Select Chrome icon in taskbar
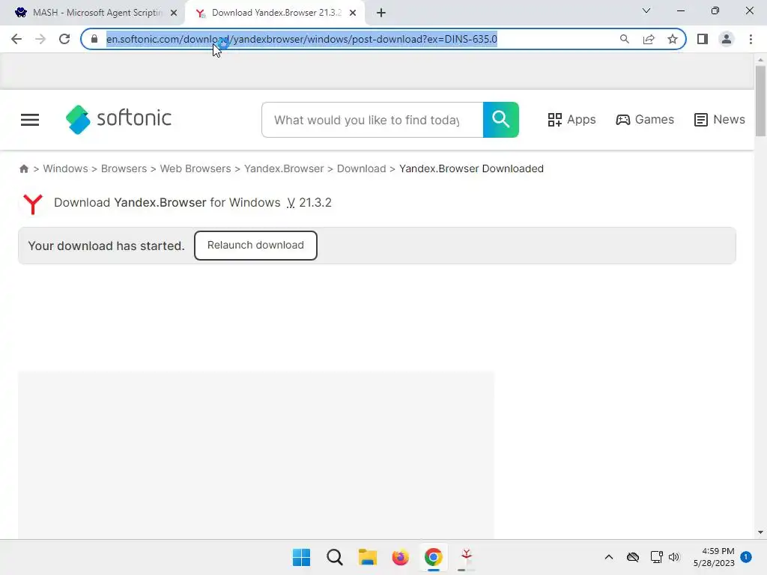 (434, 557)
